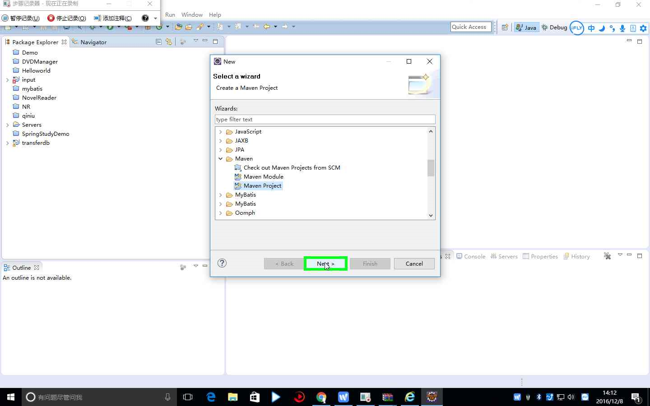Maximize the Package Explorer view
Screen dimensions: 650x406
(215, 42)
